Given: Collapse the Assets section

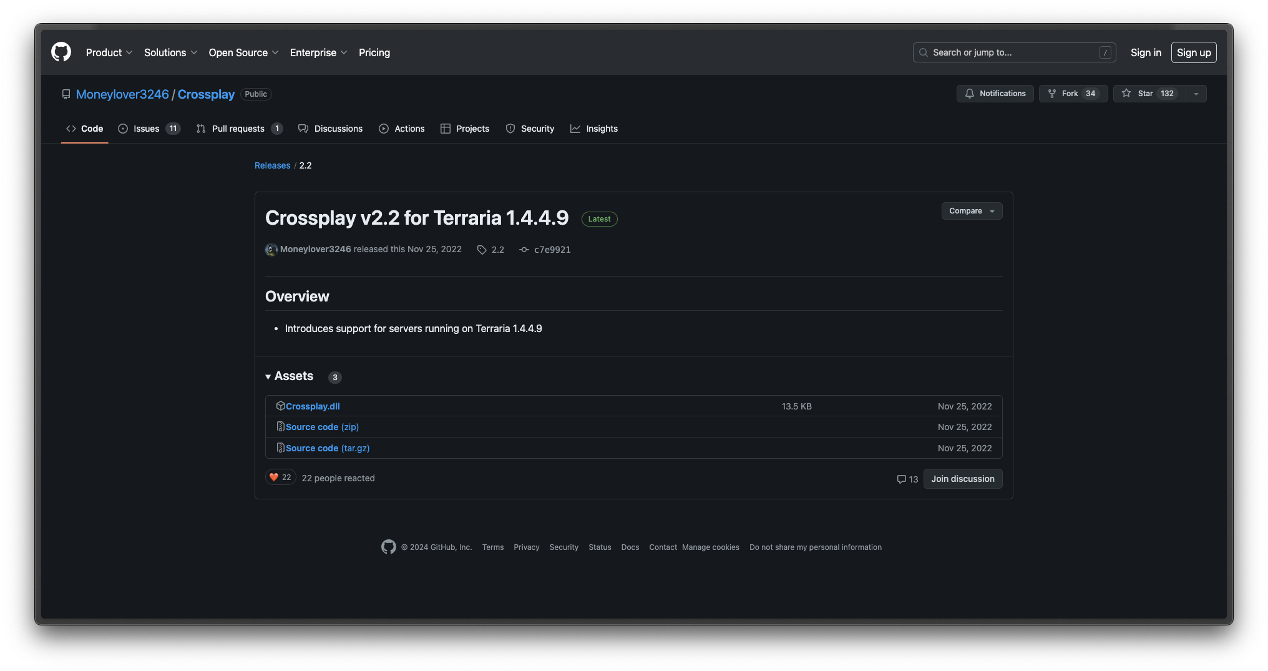Looking at the screenshot, I should [290, 376].
